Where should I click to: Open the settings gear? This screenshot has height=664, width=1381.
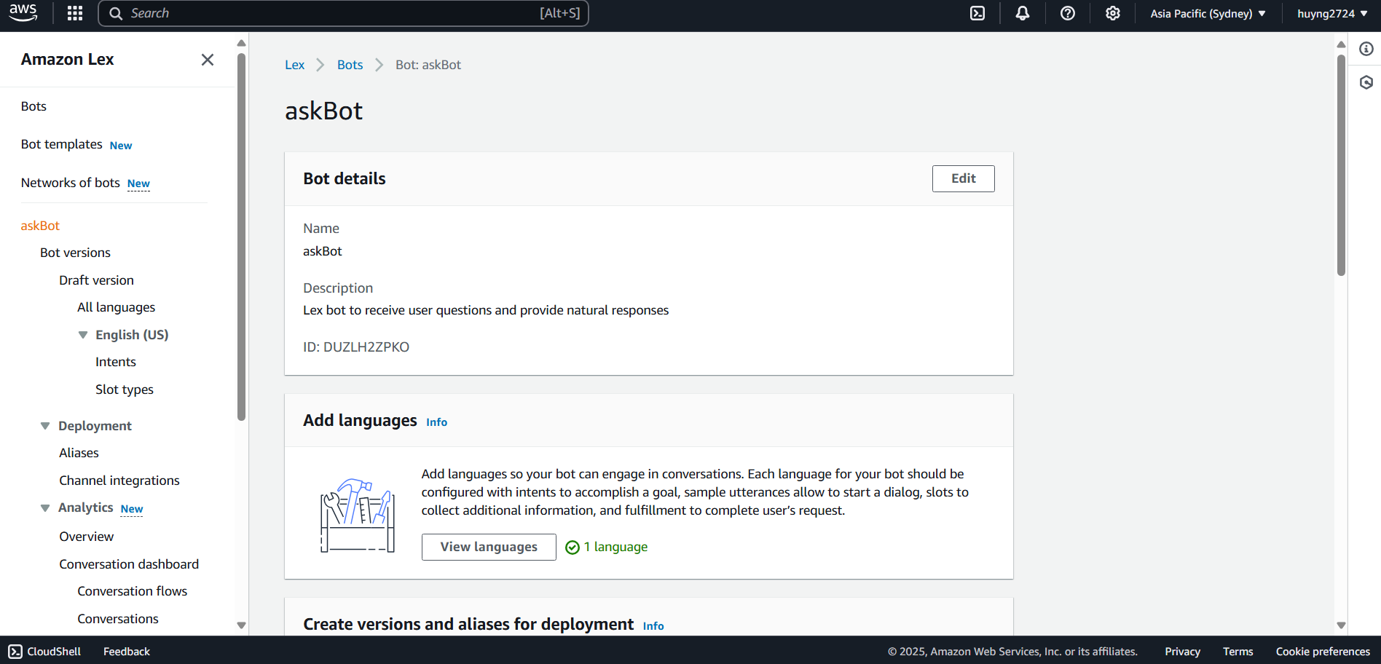tap(1113, 13)
